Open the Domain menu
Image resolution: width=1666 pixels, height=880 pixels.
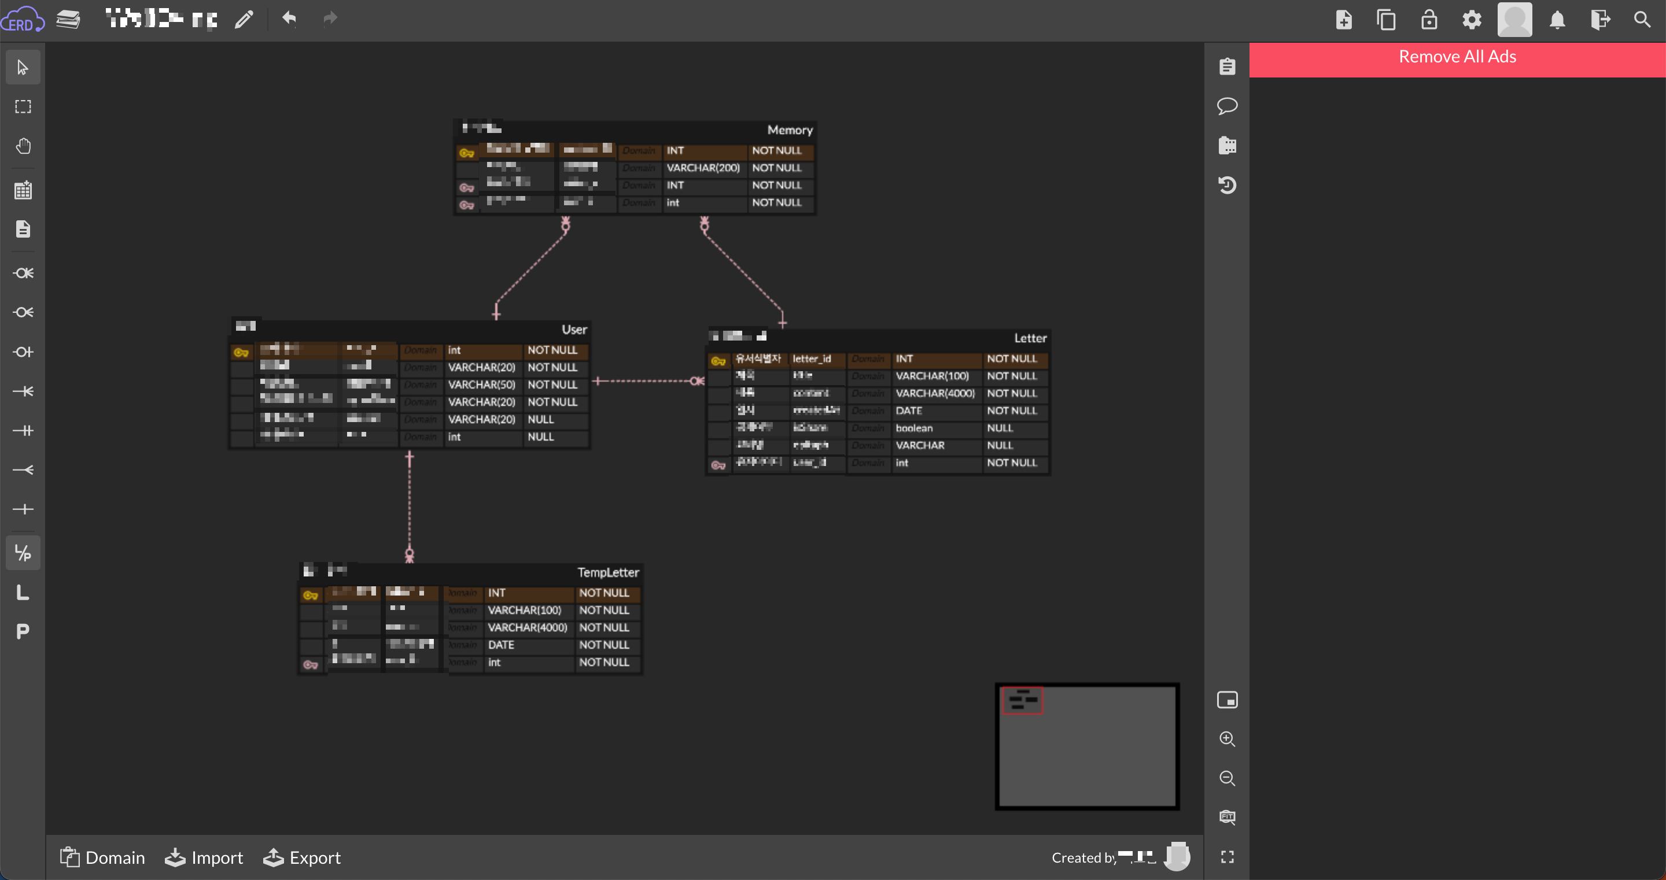pos(102,857)
